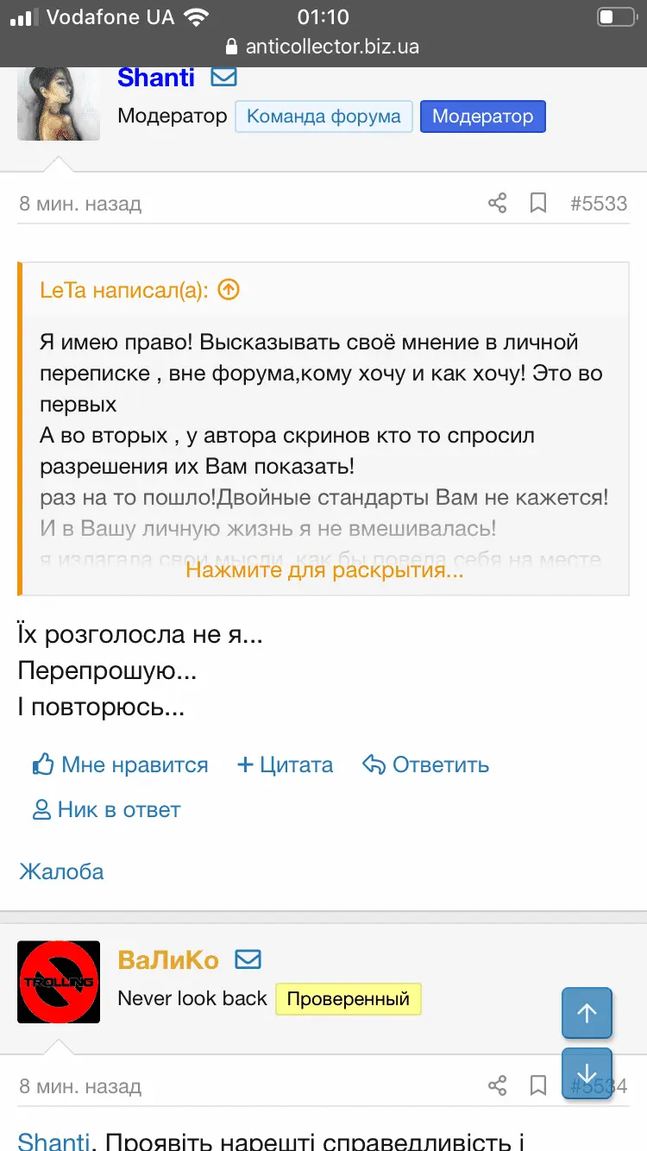Bookmark post #5533
The width and height of the screenshot is (647, 1151).
pyautogui.click(x=538, y=204)
